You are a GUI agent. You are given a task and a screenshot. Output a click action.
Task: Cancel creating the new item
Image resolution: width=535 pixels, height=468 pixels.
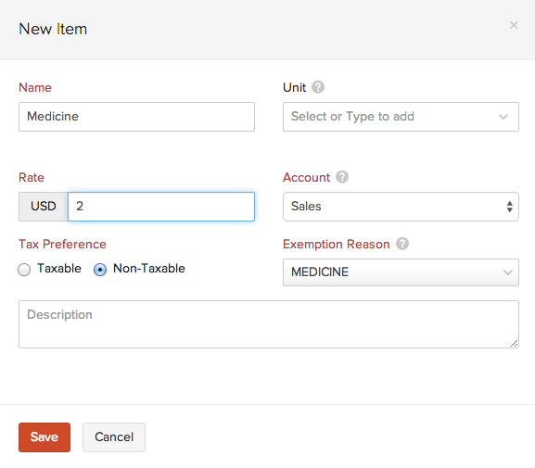tap(114, 437)
